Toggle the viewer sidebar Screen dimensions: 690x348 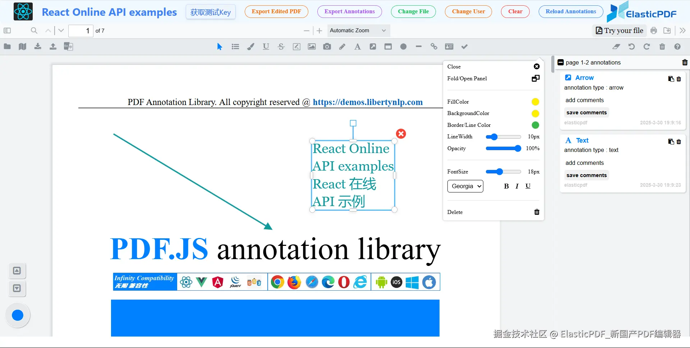(7, 30)
